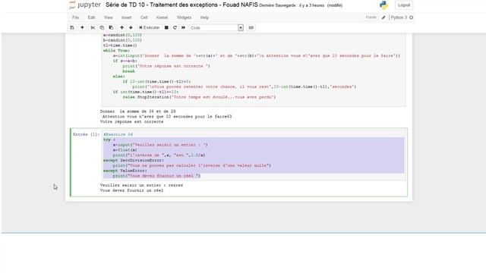486x273 pixels.
Task: Click the 'break' statement in the upper cell
Action: point(128,71)
